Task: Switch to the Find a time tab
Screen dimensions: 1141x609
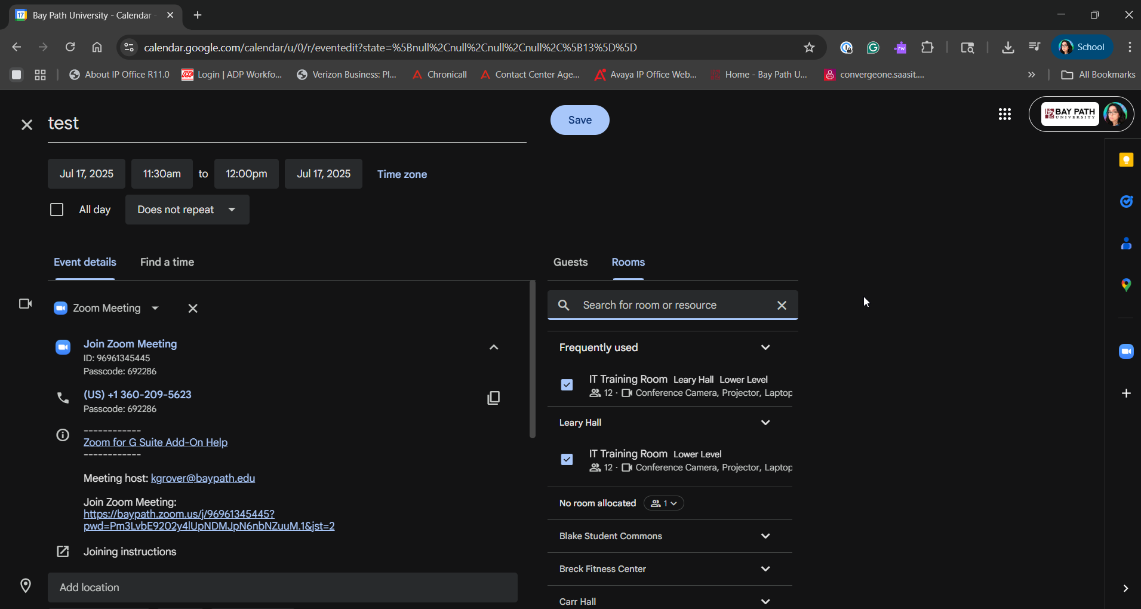Action: [167, 262]
